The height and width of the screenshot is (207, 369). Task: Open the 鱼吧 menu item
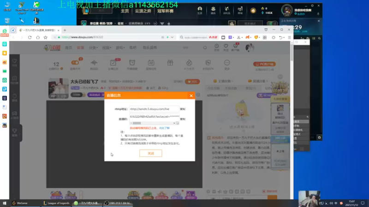tap(133, 48)
